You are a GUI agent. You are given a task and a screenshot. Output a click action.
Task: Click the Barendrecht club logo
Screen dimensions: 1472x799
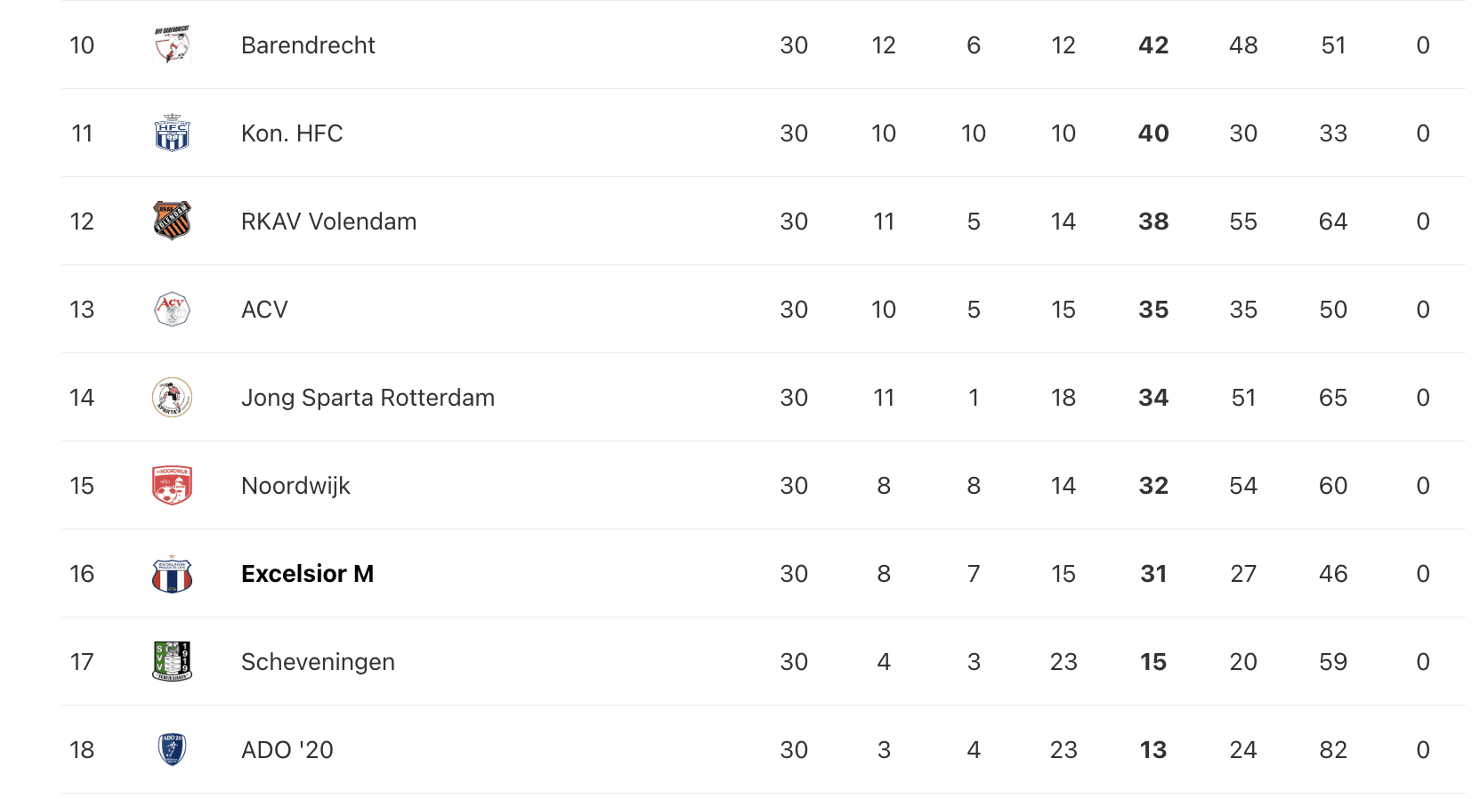pos(172,44)
